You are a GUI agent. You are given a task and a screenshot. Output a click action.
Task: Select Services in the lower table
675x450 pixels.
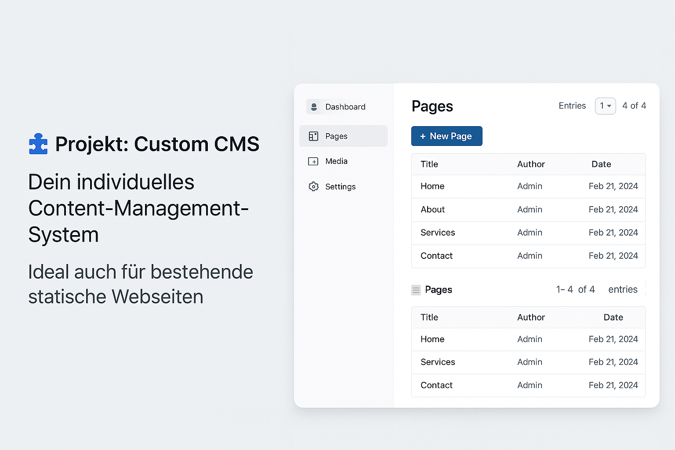438,362
